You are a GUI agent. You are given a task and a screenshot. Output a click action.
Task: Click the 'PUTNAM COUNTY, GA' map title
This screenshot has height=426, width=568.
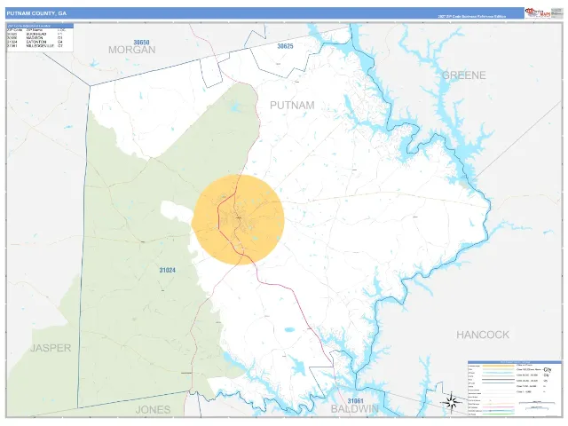(36, 13)
